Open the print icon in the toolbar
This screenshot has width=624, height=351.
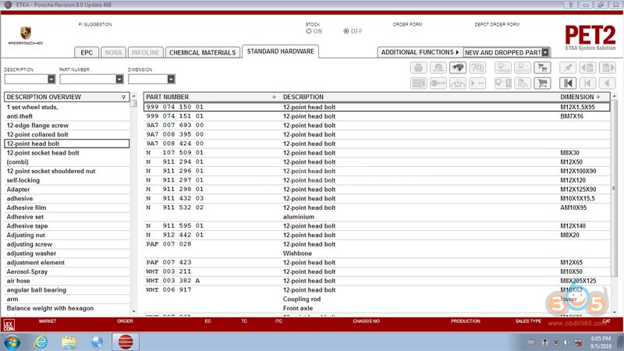pos(418,68)
